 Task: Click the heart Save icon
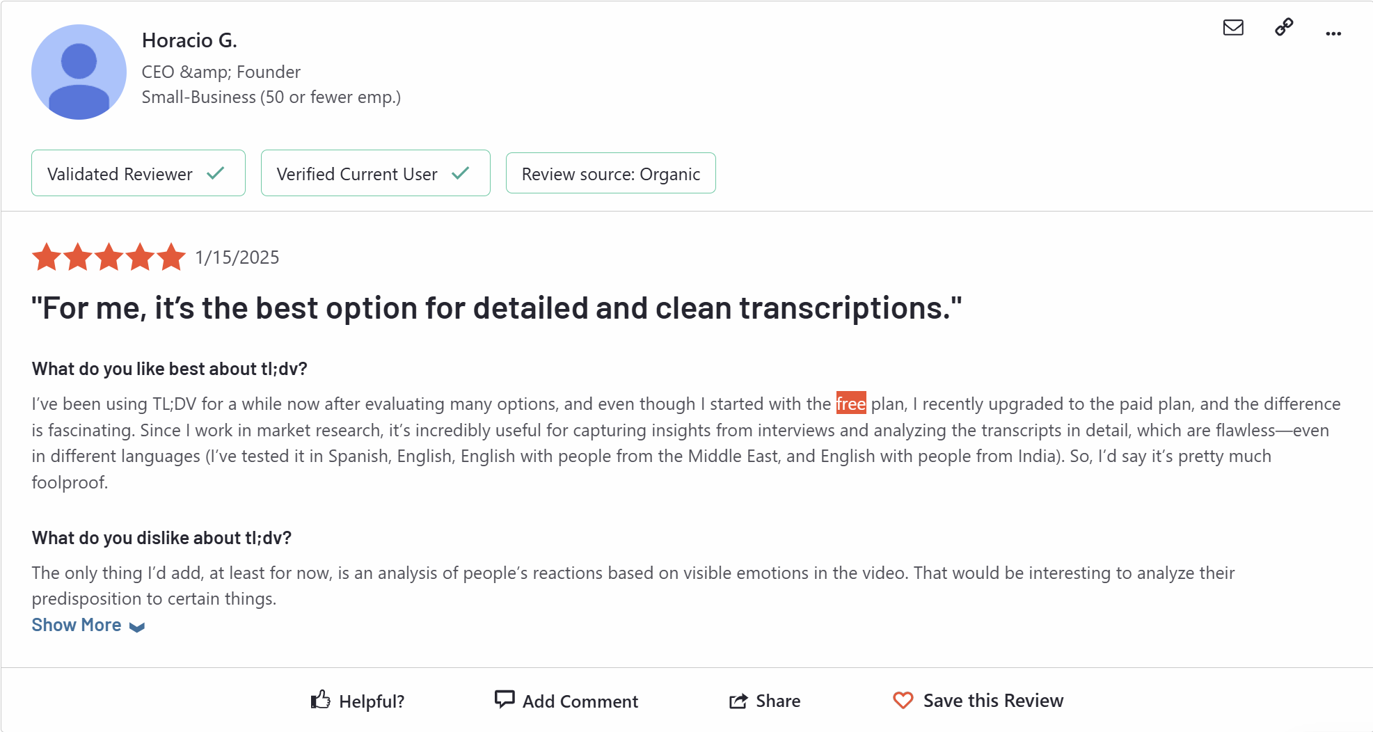903,700
